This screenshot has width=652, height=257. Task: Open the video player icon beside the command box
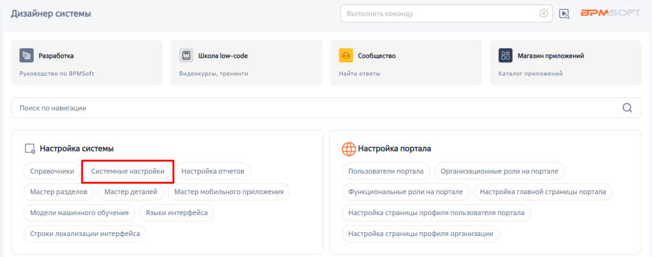[x=564, y=14]
